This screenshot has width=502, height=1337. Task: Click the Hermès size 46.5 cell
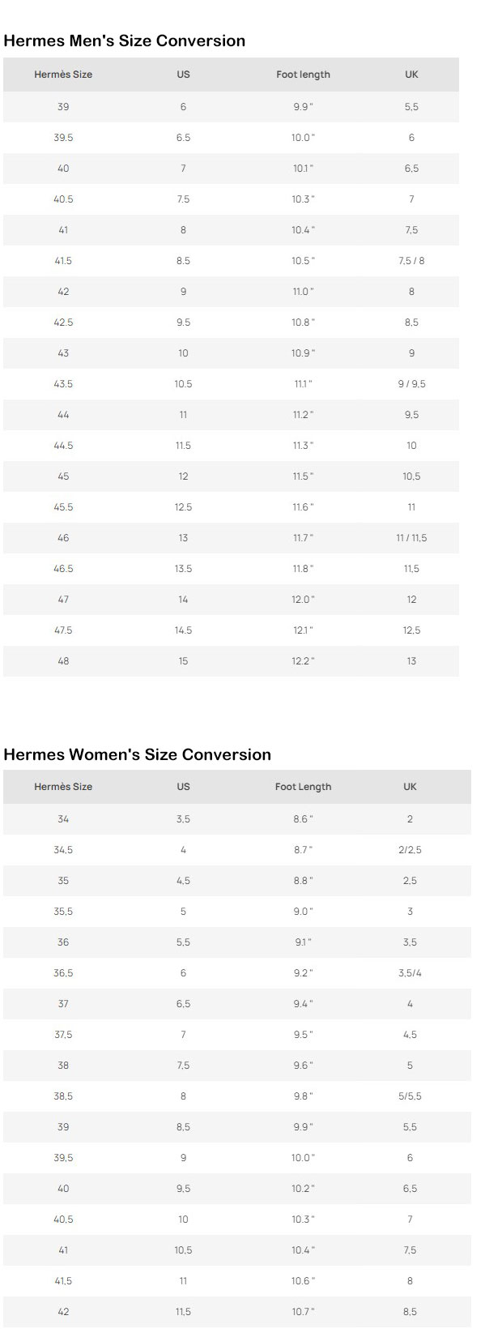pos(63,569)
